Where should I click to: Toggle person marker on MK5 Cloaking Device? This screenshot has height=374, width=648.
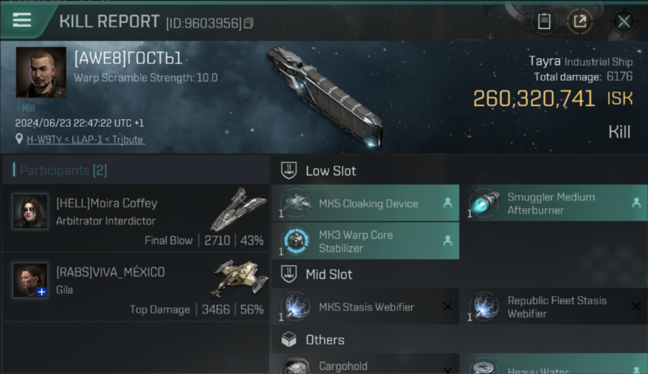tap(448, 203)
